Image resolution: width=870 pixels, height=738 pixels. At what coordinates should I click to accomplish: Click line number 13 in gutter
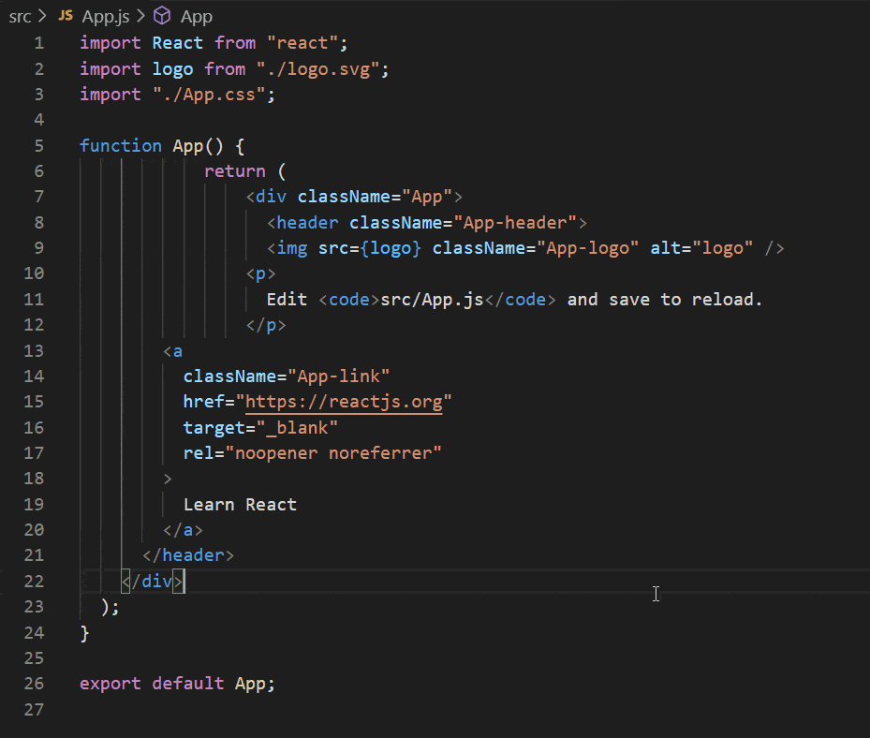click(34, 350)
